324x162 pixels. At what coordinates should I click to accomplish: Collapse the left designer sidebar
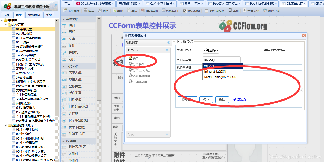pyautogui.click(x=56, y=5)
